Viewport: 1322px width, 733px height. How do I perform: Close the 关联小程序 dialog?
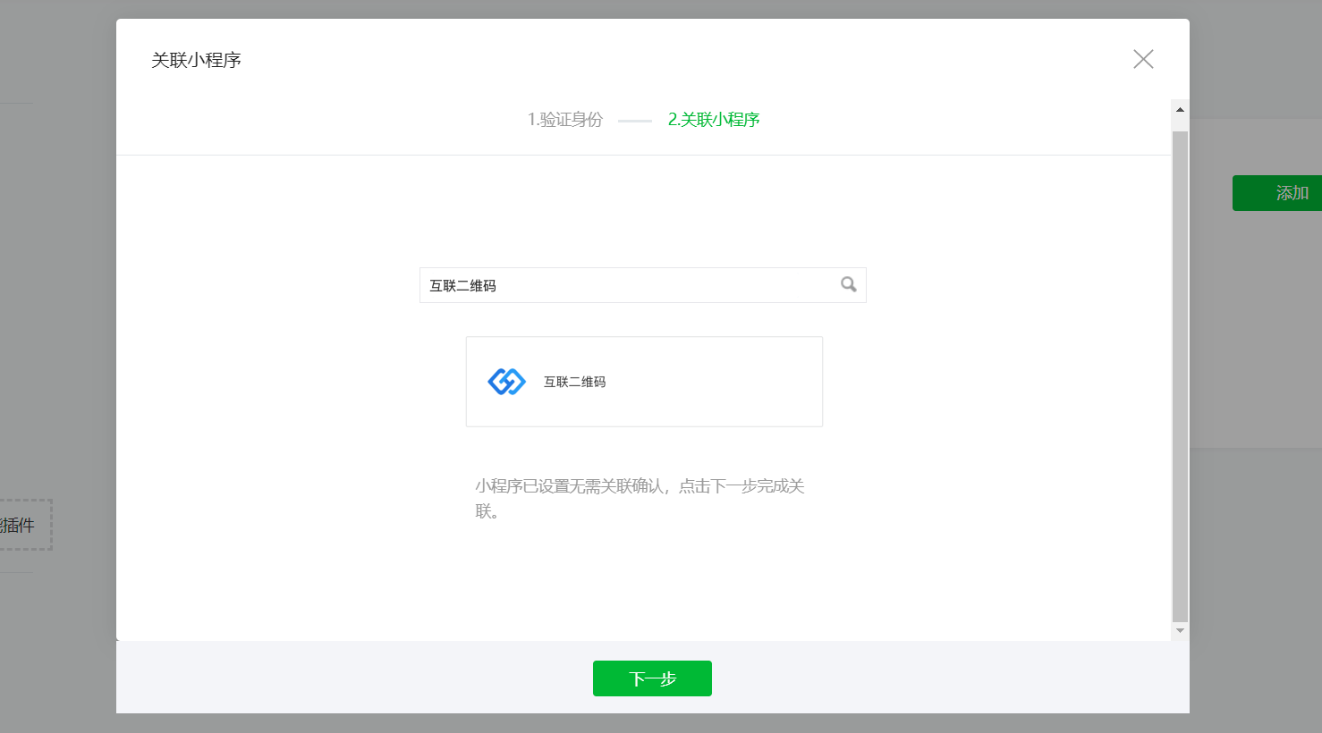[x=1143, y=59]
